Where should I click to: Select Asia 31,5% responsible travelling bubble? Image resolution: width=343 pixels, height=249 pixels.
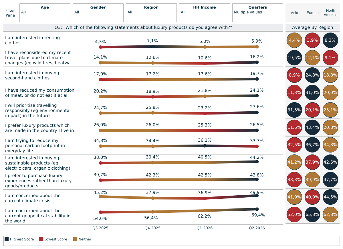click(294, 110)
